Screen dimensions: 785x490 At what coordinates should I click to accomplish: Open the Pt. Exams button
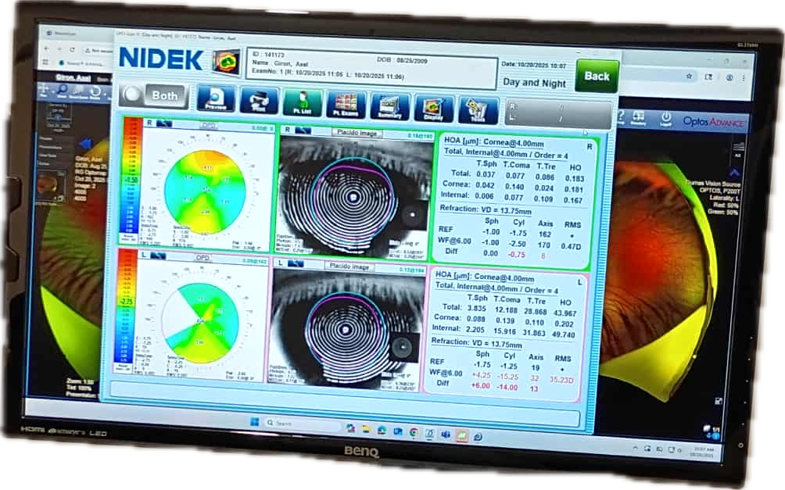pos(346,105)
